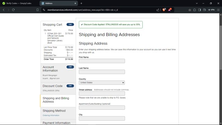The height and width of the screenshot is (125, 222).
Task: Click the Ordering Information link
Action: 51,115
